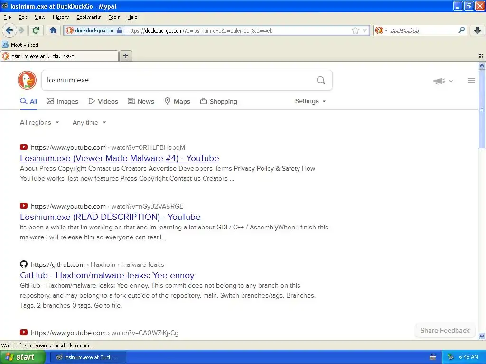Image resolution: width=486 pixels, height=364 pixels.
Task: Open the File menu
Action: coord(7,17)
